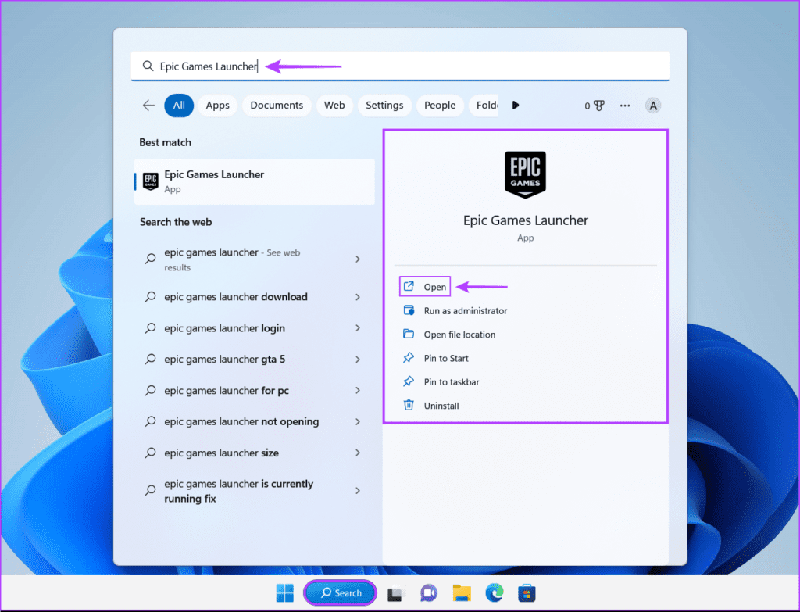The width and height of the screenshot is (800, 612).
Task: Switch to the Web filter tab
Action: 334,106
